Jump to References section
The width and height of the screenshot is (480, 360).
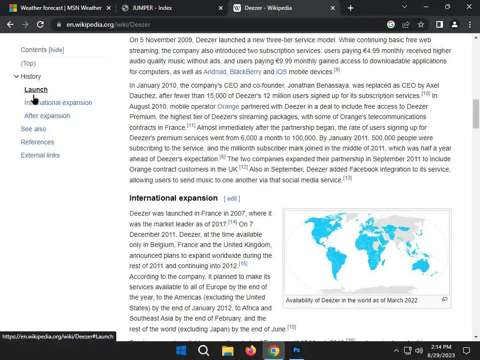[x=37, y=142]
